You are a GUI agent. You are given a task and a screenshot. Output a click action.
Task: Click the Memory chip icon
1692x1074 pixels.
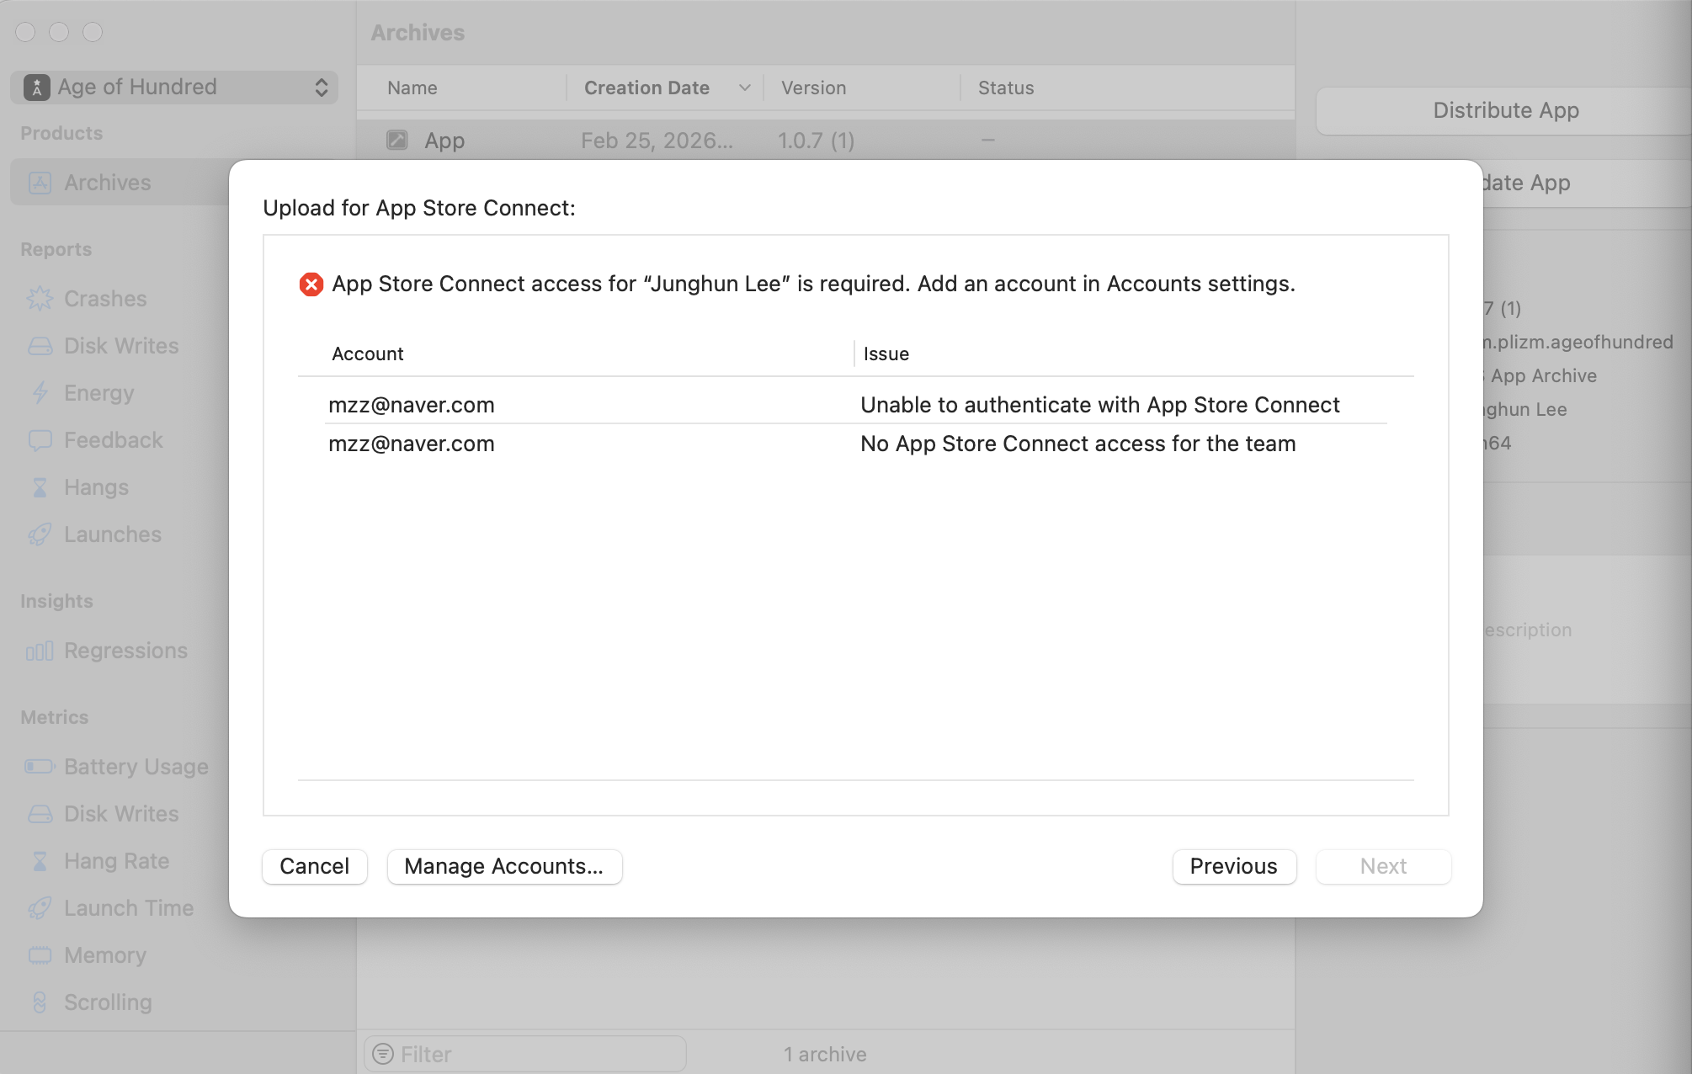point(40,955)
